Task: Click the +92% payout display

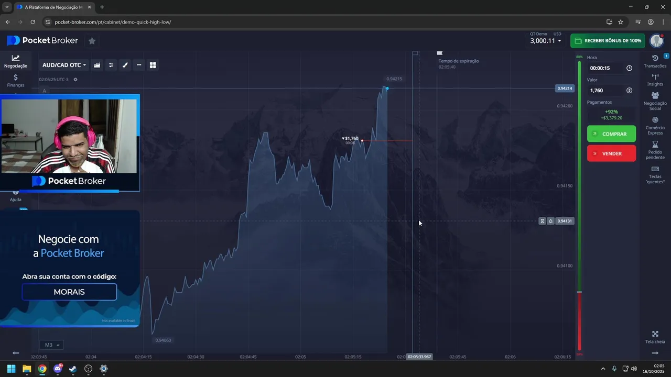Action: (611, 112)
